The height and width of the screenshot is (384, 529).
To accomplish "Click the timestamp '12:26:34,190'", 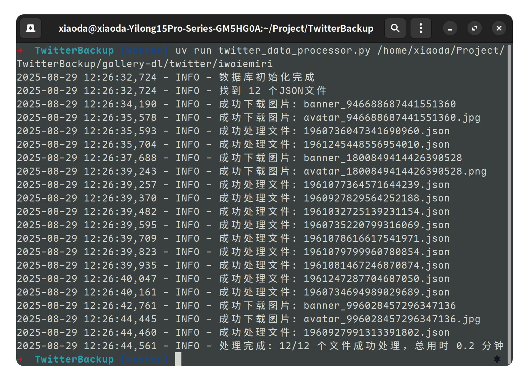I will click(x=120, y=104).
